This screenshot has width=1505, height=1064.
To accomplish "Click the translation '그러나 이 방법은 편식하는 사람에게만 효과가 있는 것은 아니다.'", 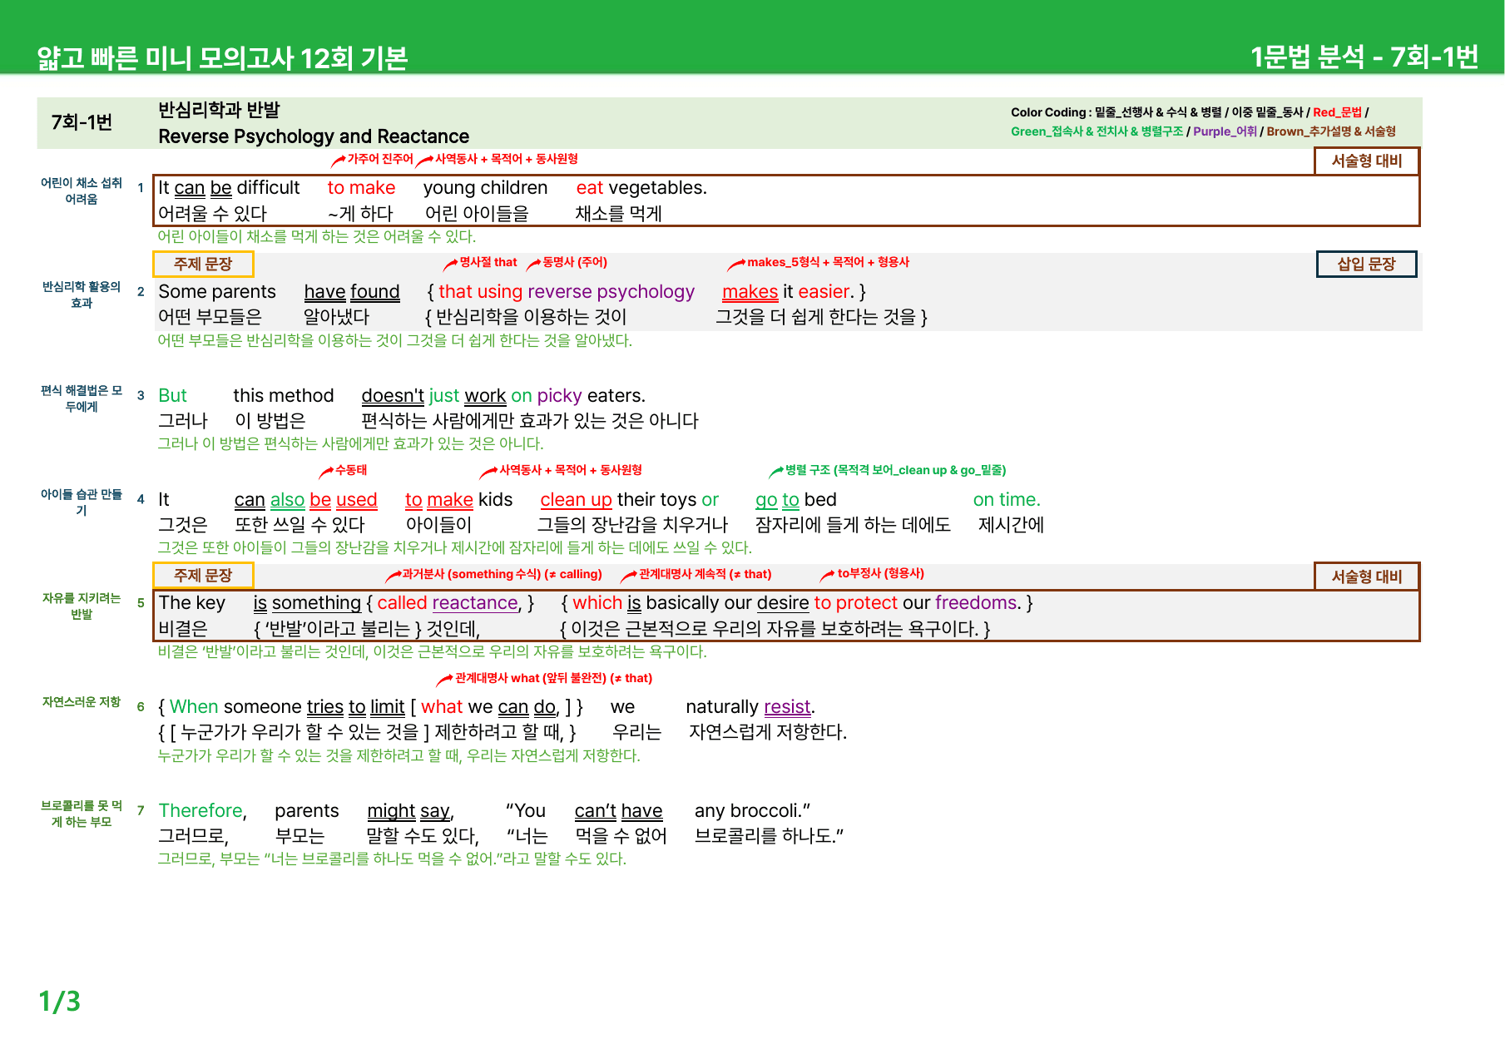I will coord(350,444).
